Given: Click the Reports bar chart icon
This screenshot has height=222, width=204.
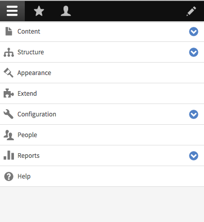Looking at the screenshot, I should [9, 155].
